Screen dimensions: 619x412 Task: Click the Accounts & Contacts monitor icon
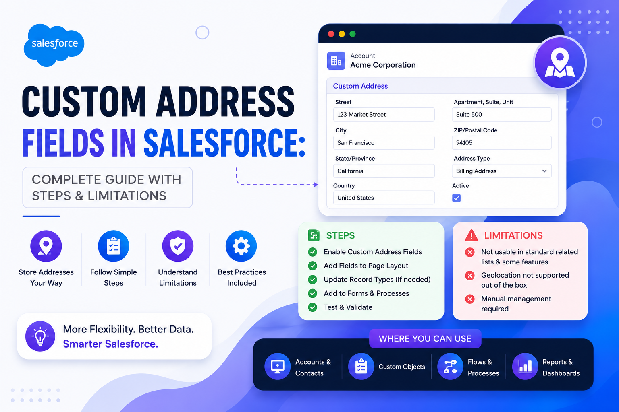click(278, 366)
